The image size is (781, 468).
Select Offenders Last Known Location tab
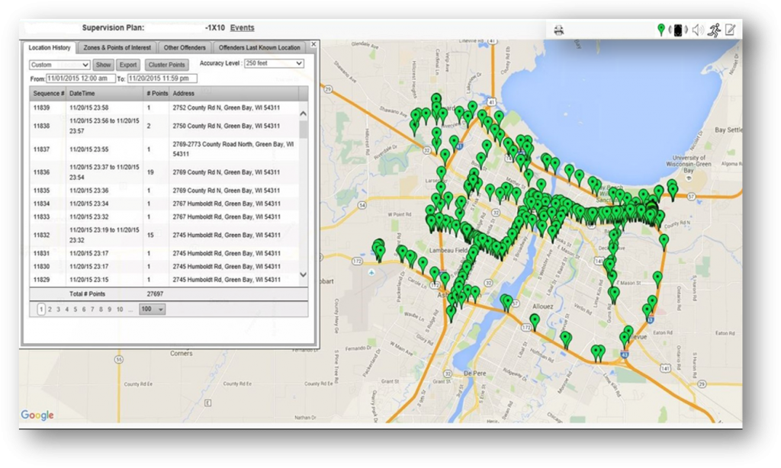point(259,48)
